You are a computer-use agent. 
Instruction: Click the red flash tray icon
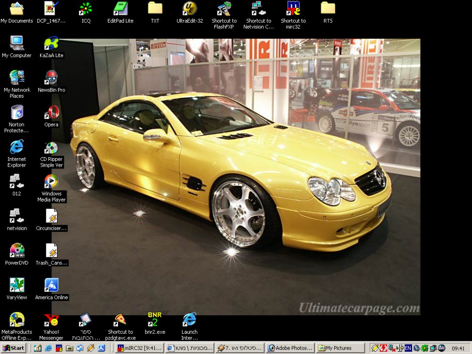click(x=383, y=348)
